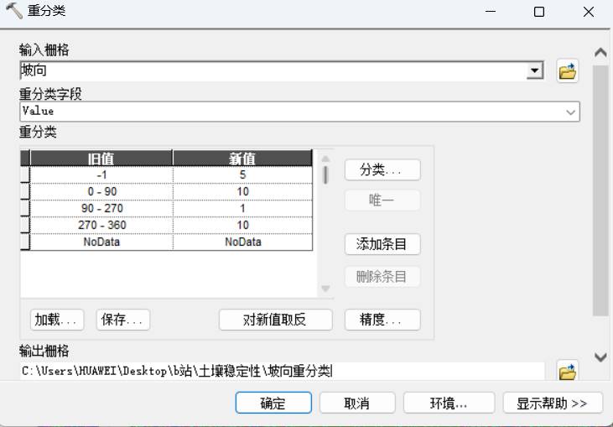Viewport: 613px width, 427px height.
Task: Select new value cell 5 for old value -1
Action: (242, 174)
